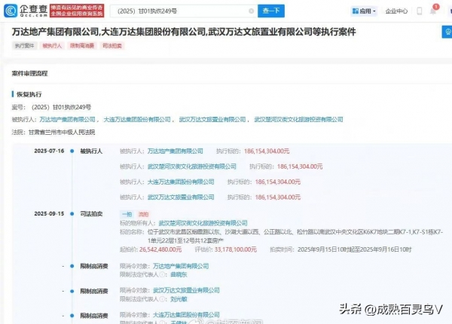Viewport: 452px width, 324px height.
Task: Select the 恢复执行 section heading
Action: click(x=29, y=94)
